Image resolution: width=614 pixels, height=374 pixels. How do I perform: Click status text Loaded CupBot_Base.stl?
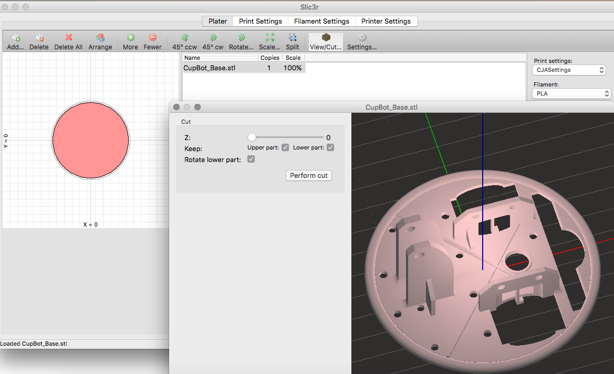pyautogui.click(x=34, y=344)
